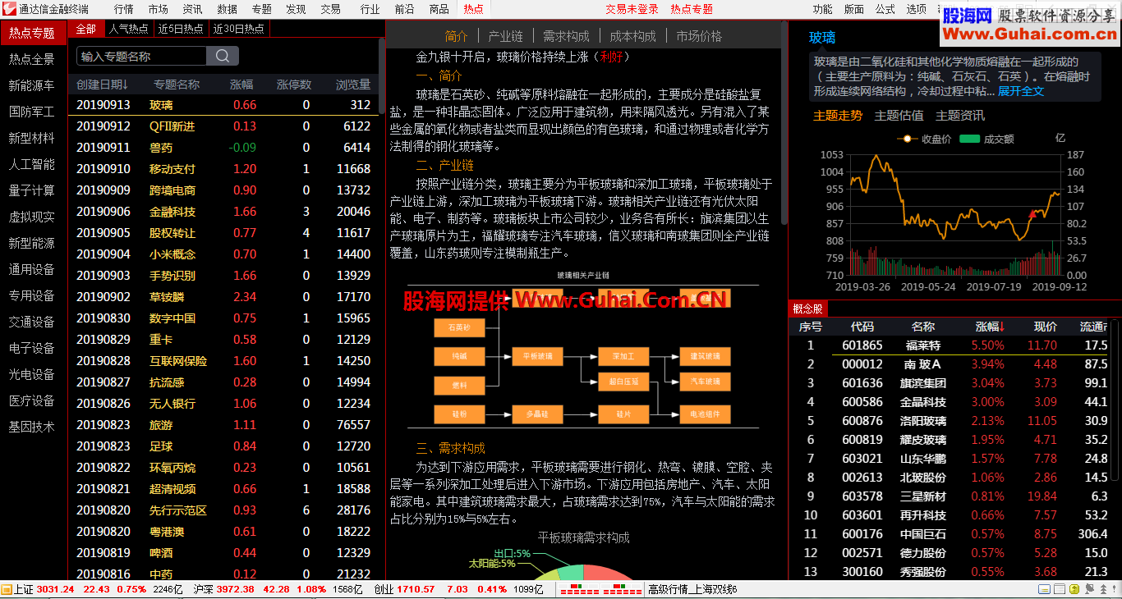Click 上证 index value 3031.24 in status bar
Screen dimensions: 1122x599
coord(56,589)
